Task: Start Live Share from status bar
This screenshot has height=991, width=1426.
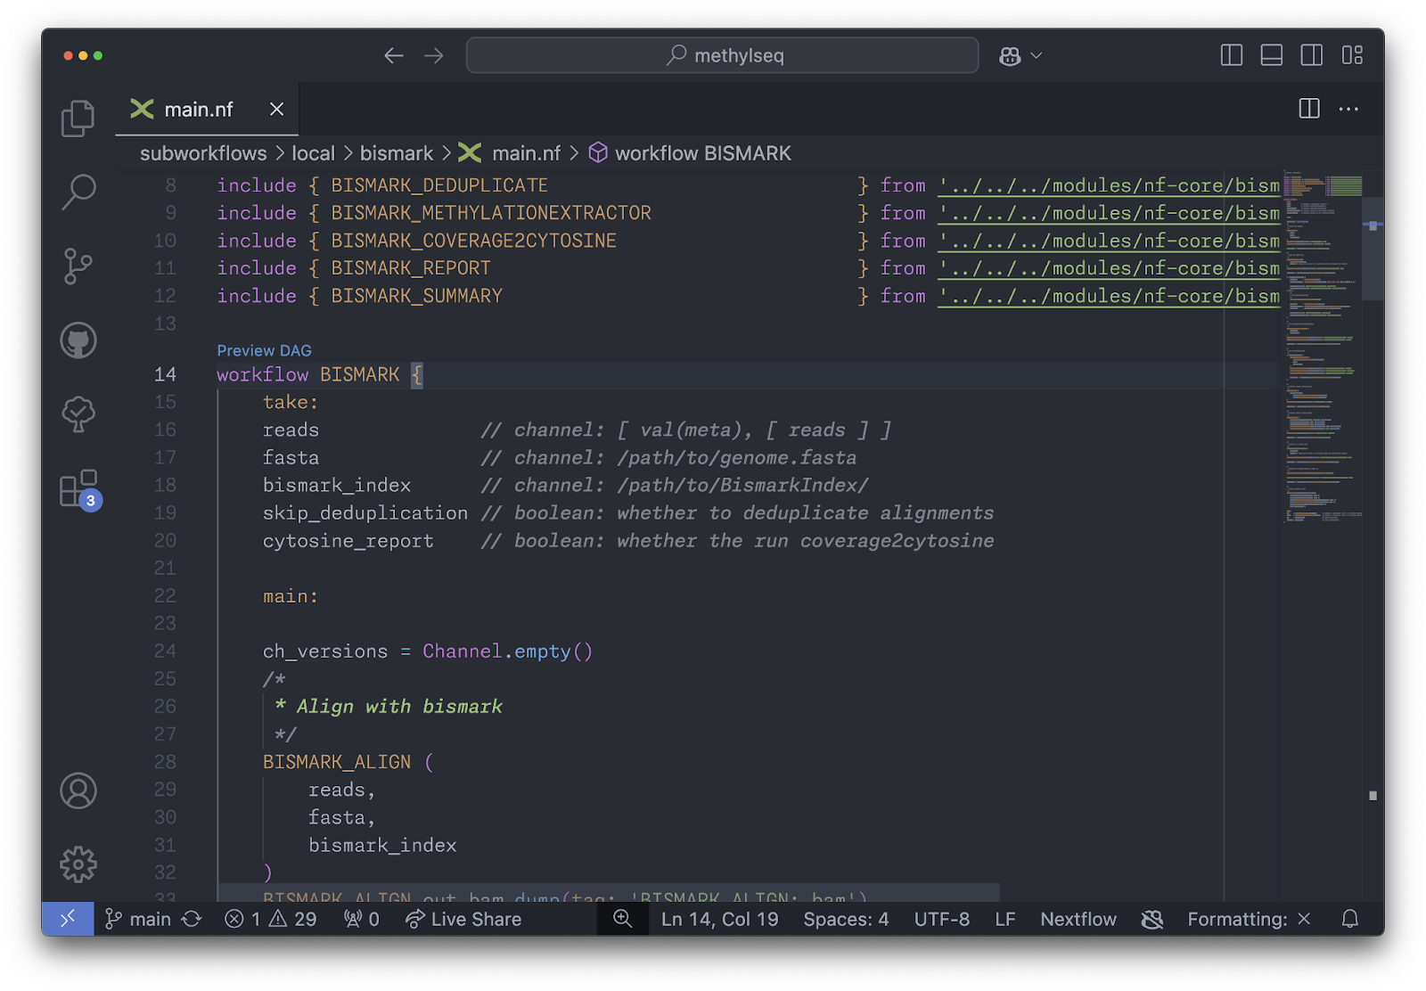Action: 463,919
